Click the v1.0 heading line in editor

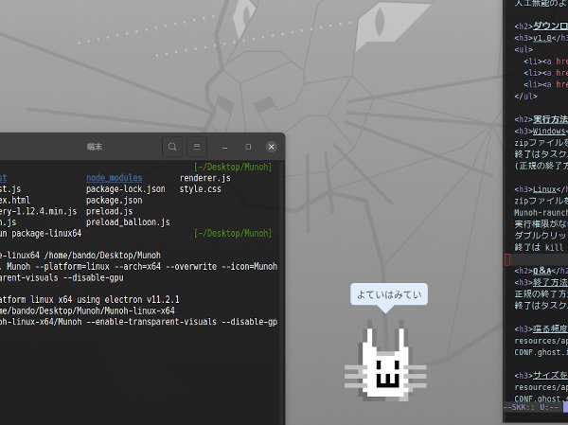536,39
